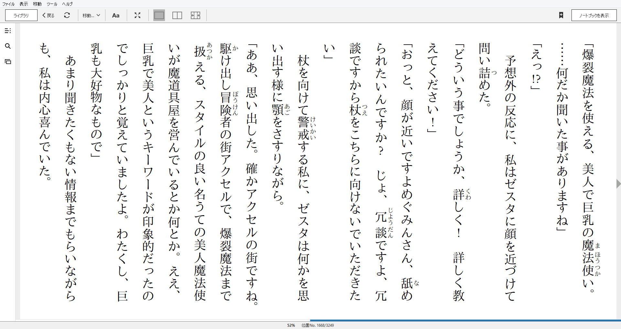Image resolution: width=621 pixels, height=329 pixels.
Task: Open the ヘルプ menu
Action: click(67, 4)
